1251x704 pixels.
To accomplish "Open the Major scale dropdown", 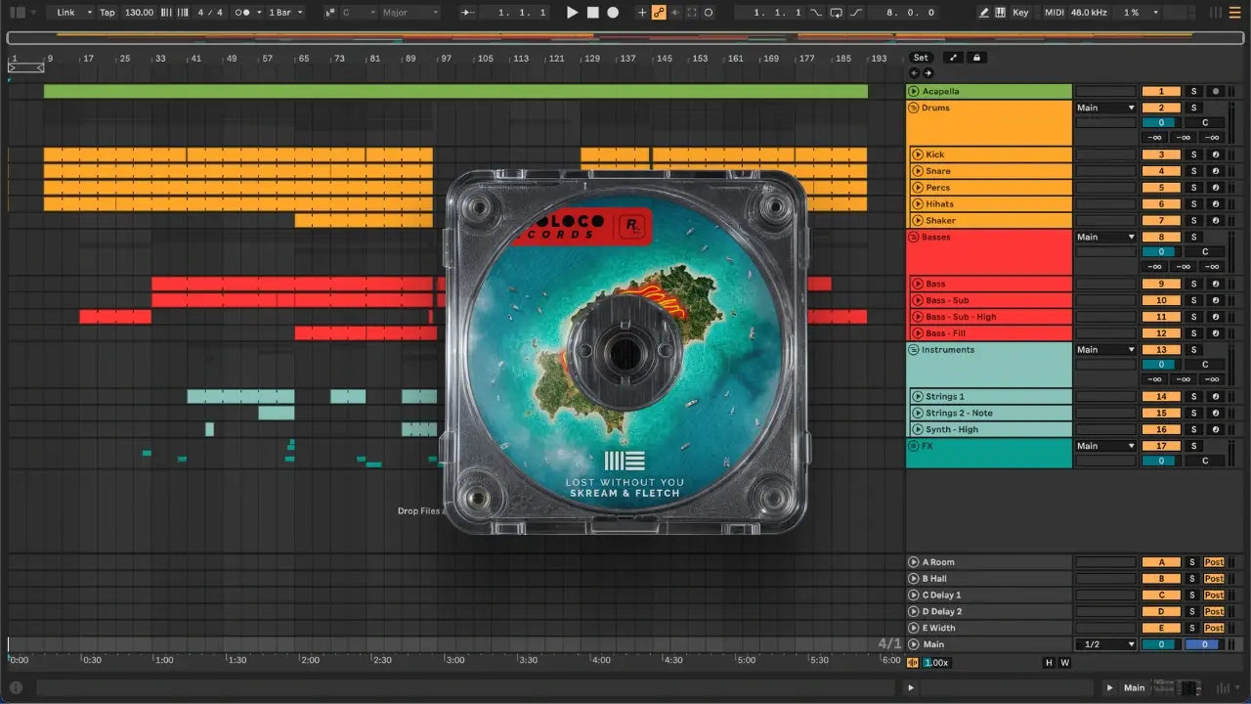I will [410, 13].
